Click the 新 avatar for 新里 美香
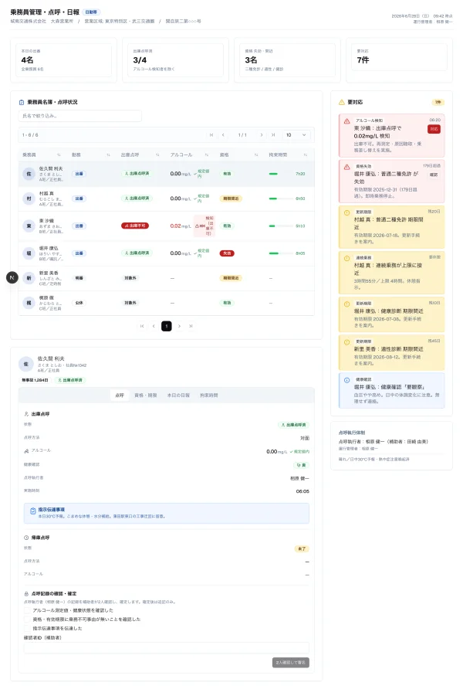The image size is (463, 689). (x=29, y=278)
